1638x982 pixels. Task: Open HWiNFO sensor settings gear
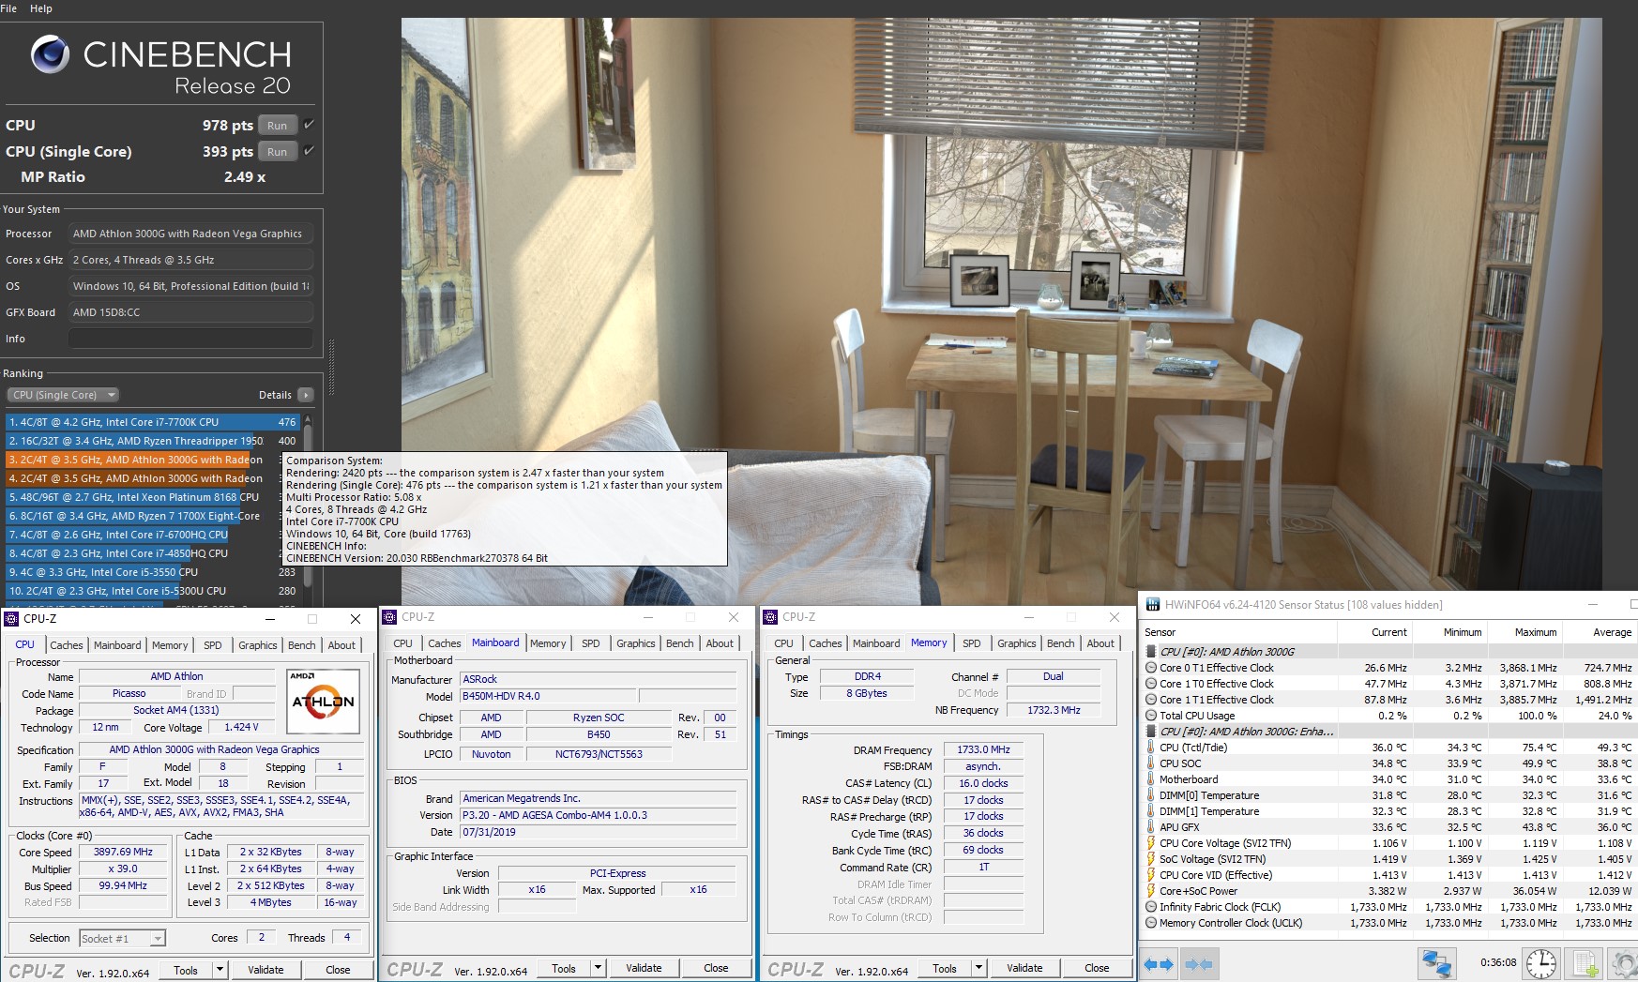click(1625, 963)
